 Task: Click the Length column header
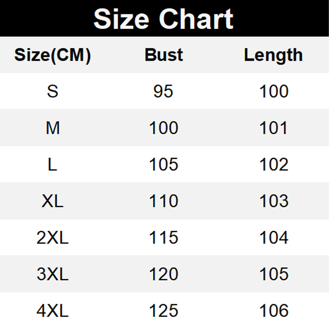tap(273, 55)
